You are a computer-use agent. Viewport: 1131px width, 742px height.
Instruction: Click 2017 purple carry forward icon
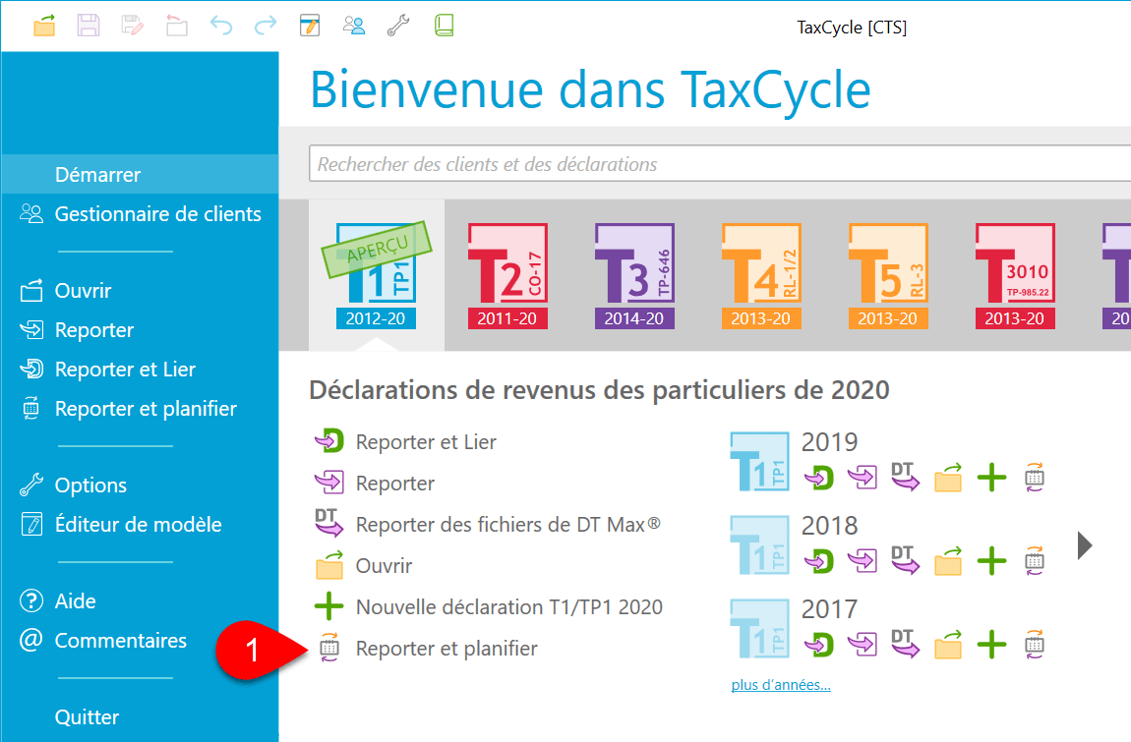tap(863, 644)
